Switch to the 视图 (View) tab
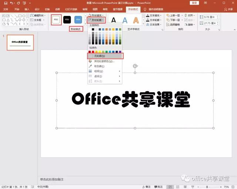The image size is (237, 189). click(95, 9)
